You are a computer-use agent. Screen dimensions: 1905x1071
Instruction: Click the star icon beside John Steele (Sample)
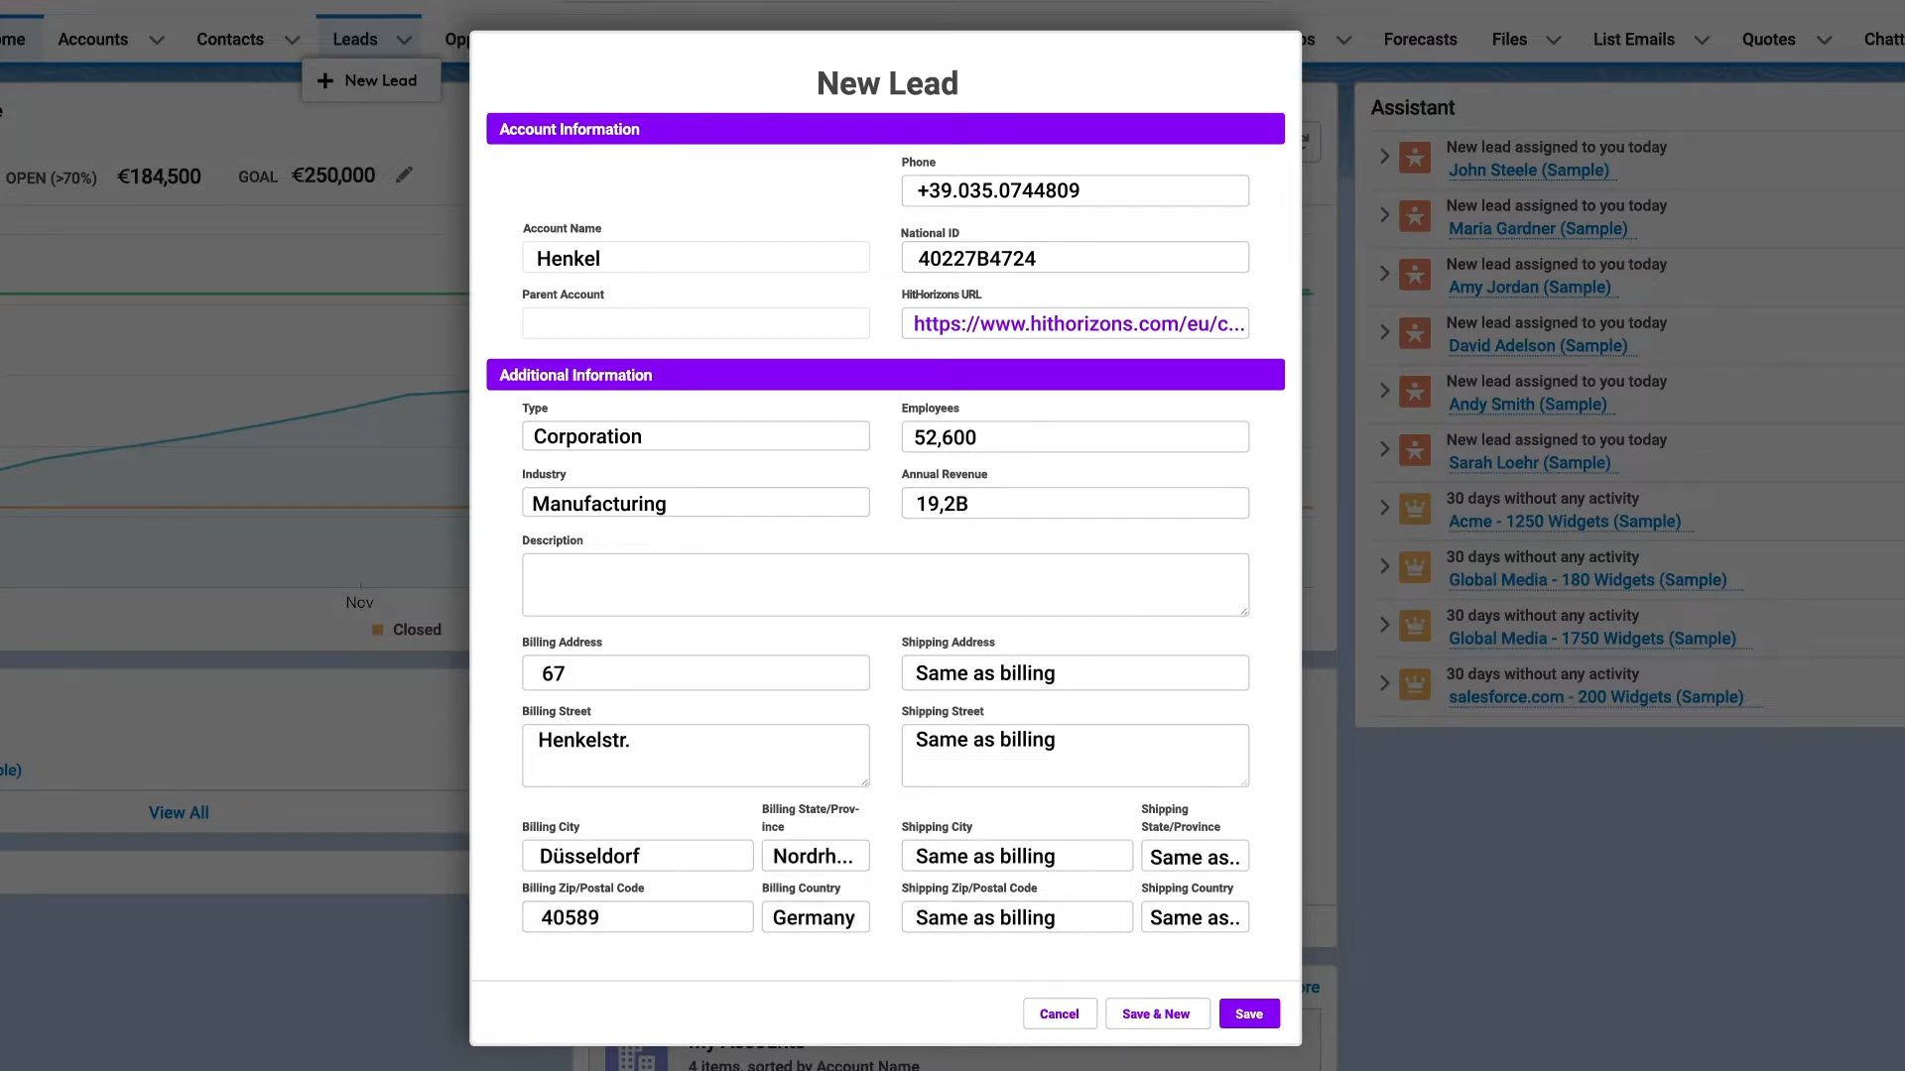(1415, 158)
